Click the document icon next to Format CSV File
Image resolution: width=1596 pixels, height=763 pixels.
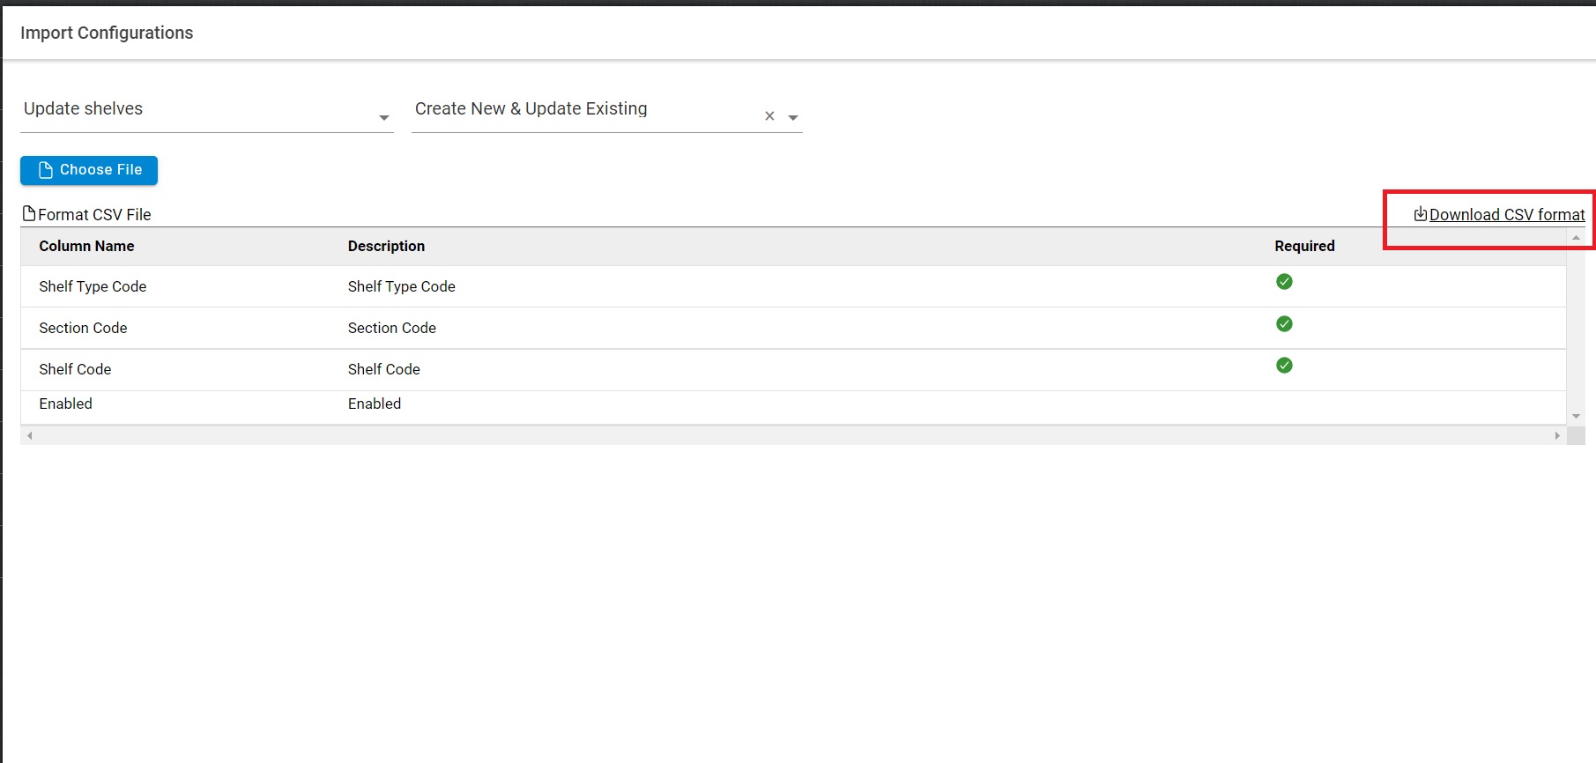[29, 214]
